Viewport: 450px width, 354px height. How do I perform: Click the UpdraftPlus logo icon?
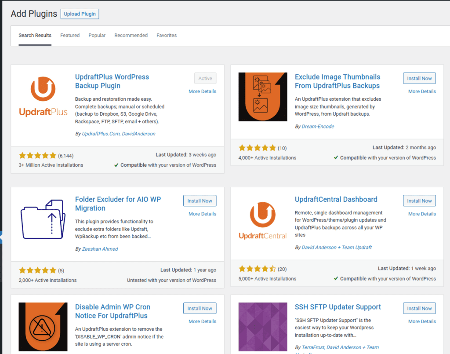(43, 97)
